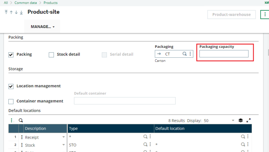
Task: Open the Packaging field actions menu dots
Action: (190, 54)
